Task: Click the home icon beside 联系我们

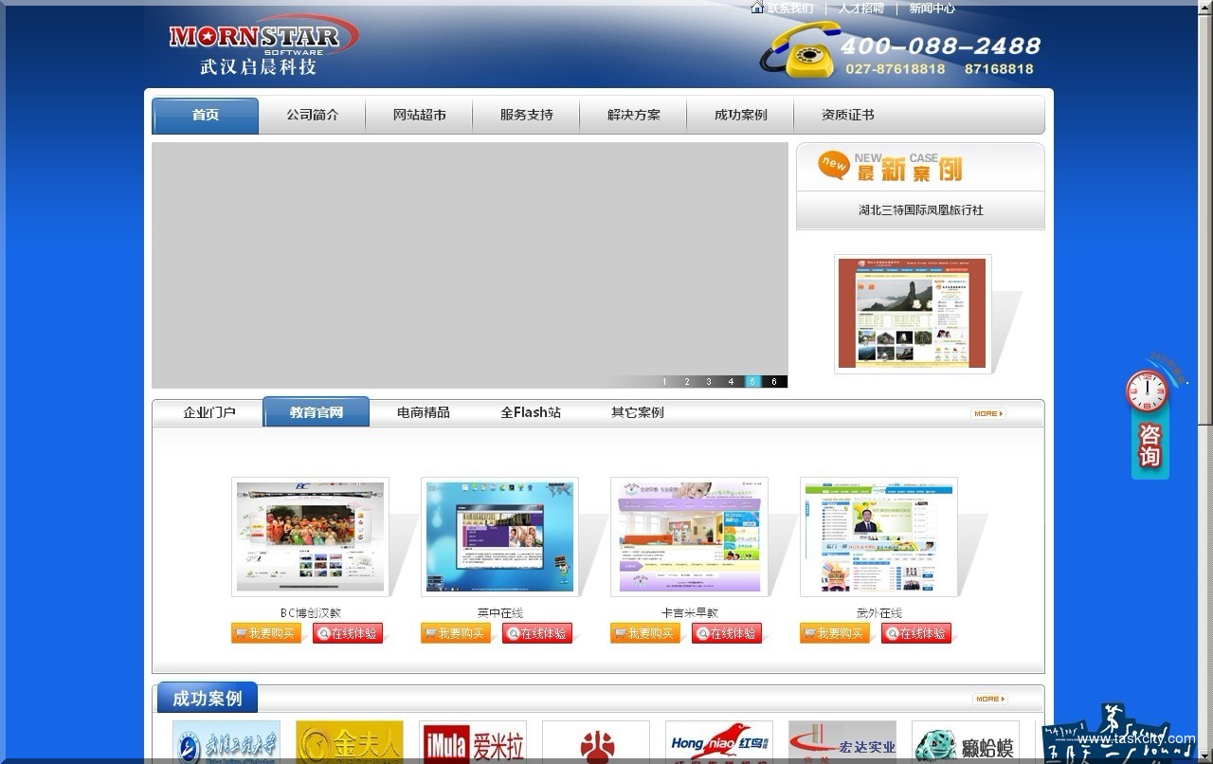Action: coord(756,8)
